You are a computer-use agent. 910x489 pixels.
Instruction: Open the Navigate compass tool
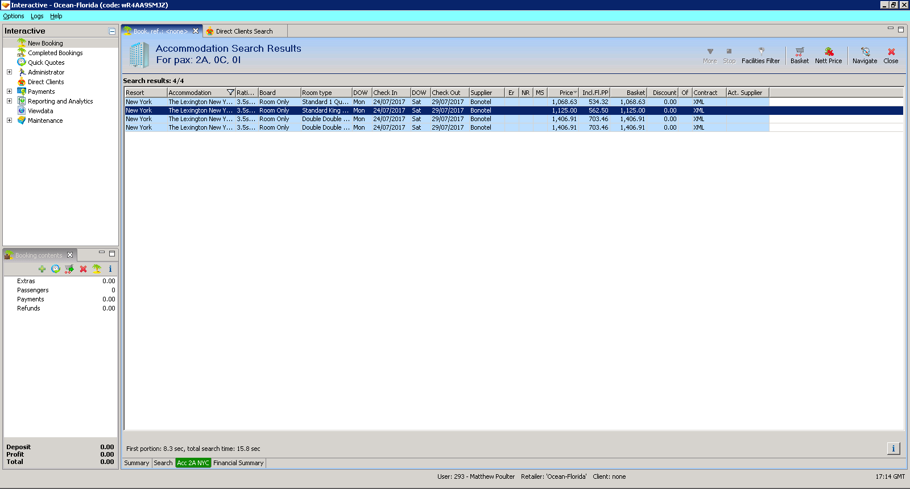pyautogui.click(x=864, y=56)
